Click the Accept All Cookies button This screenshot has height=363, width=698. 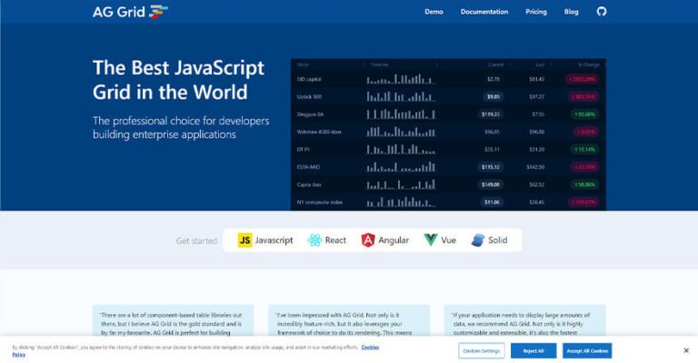(587, 350)
